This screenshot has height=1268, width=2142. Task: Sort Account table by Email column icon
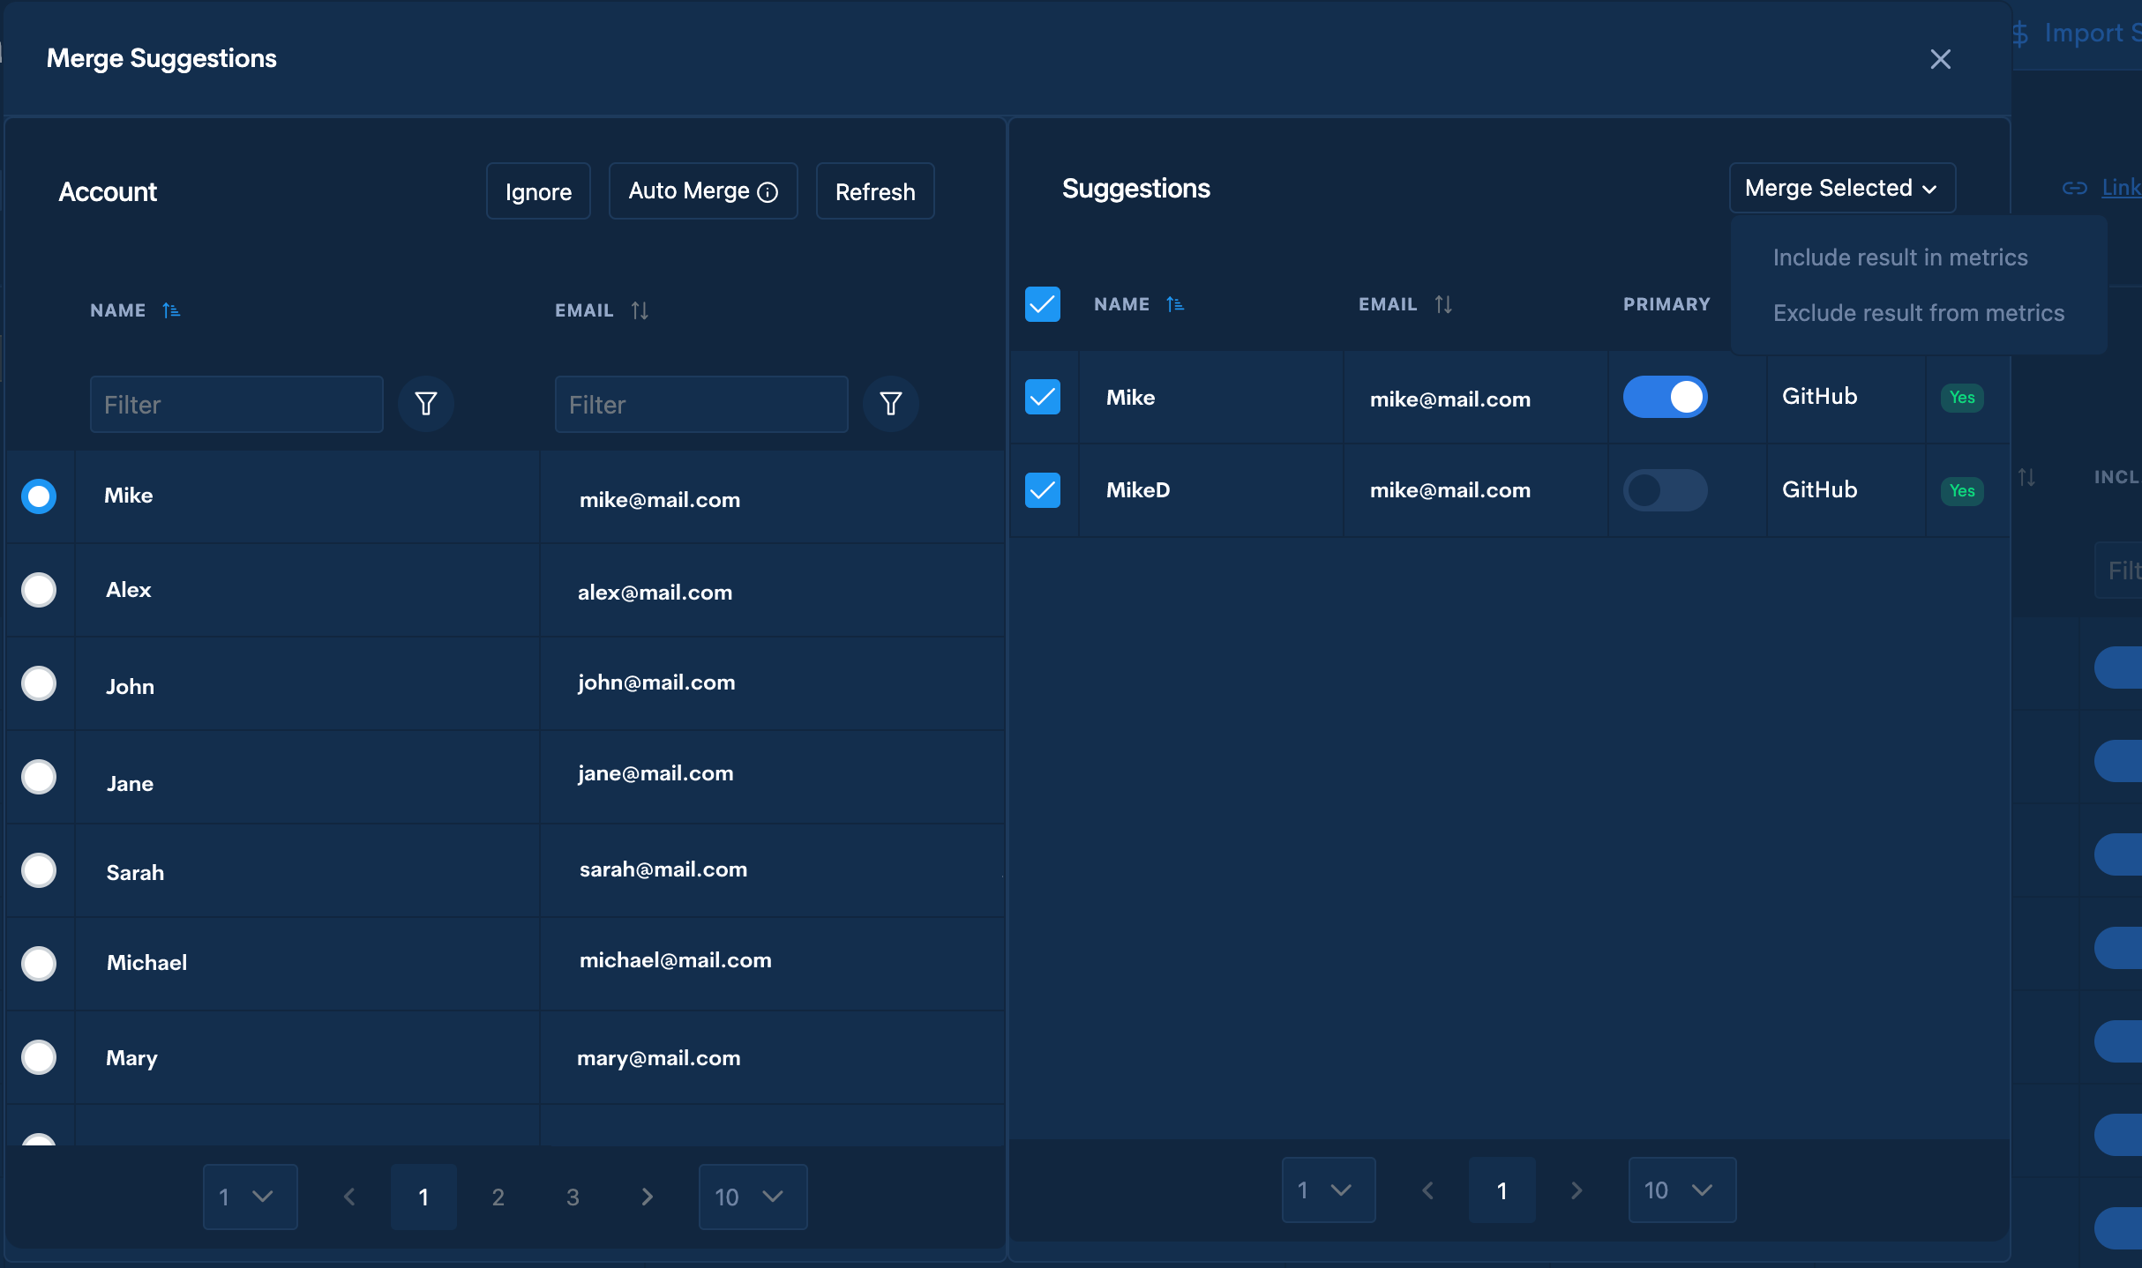(640, 310)
